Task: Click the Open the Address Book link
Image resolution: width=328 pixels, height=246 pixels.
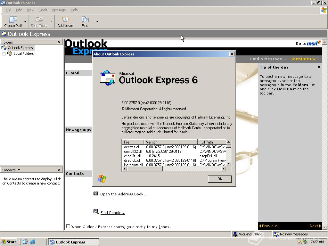Action: click(124, 194)
